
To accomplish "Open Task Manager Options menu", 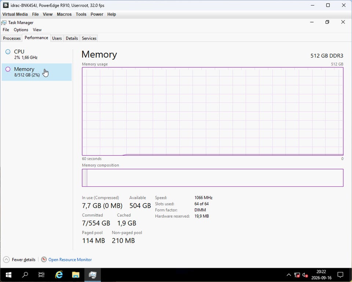I will click(x=21, y=30).
